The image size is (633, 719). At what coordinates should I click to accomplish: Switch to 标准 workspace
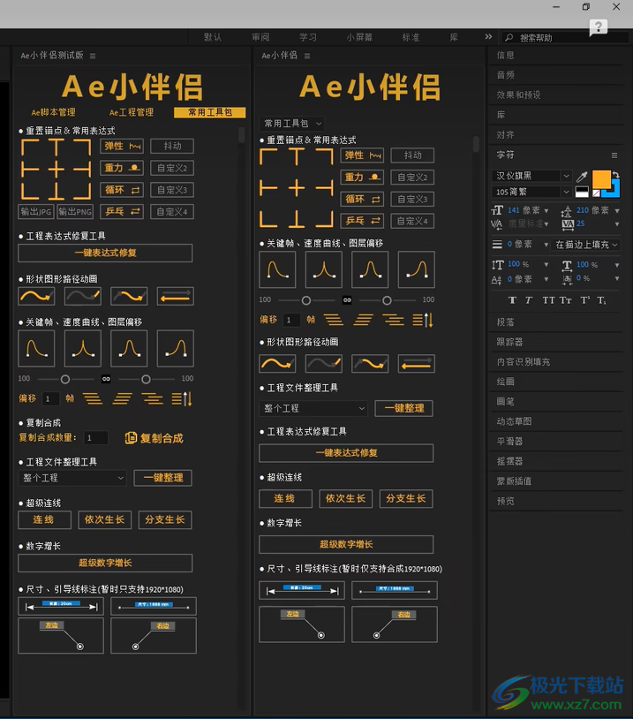pyautogui.click(x=411, y=37)
